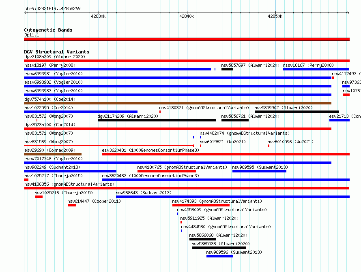
Task: Click nsv5866068 (Almarri2020) label
Action: pyautogui.click(x=218, y=235)
